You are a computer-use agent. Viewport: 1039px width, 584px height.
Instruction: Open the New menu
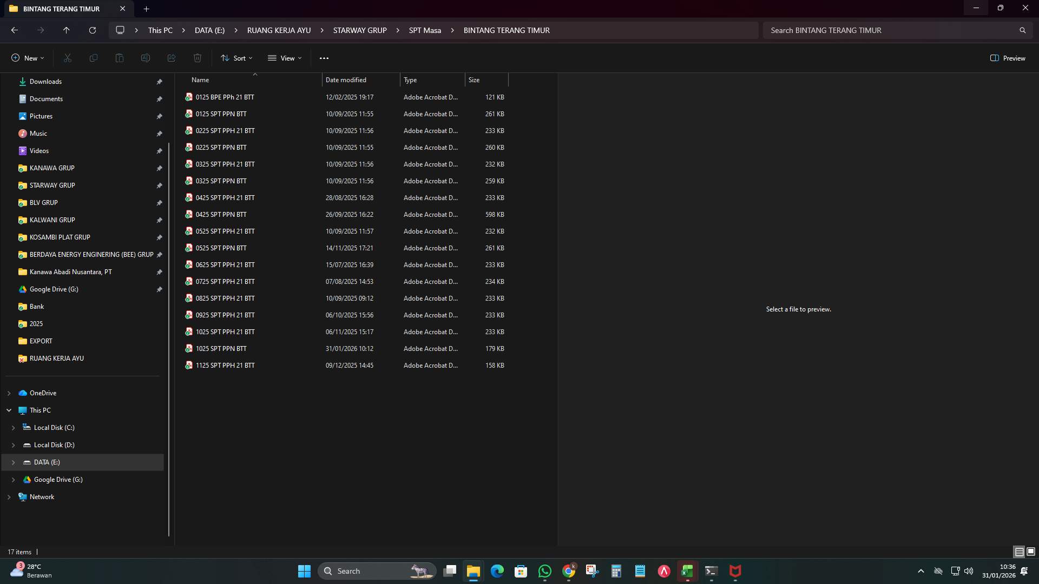click(x=27, y=58)
